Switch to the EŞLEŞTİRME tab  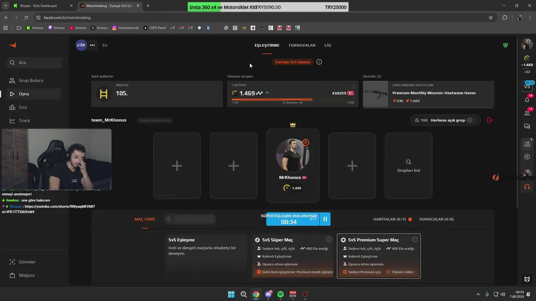click(x=267, y=45)
